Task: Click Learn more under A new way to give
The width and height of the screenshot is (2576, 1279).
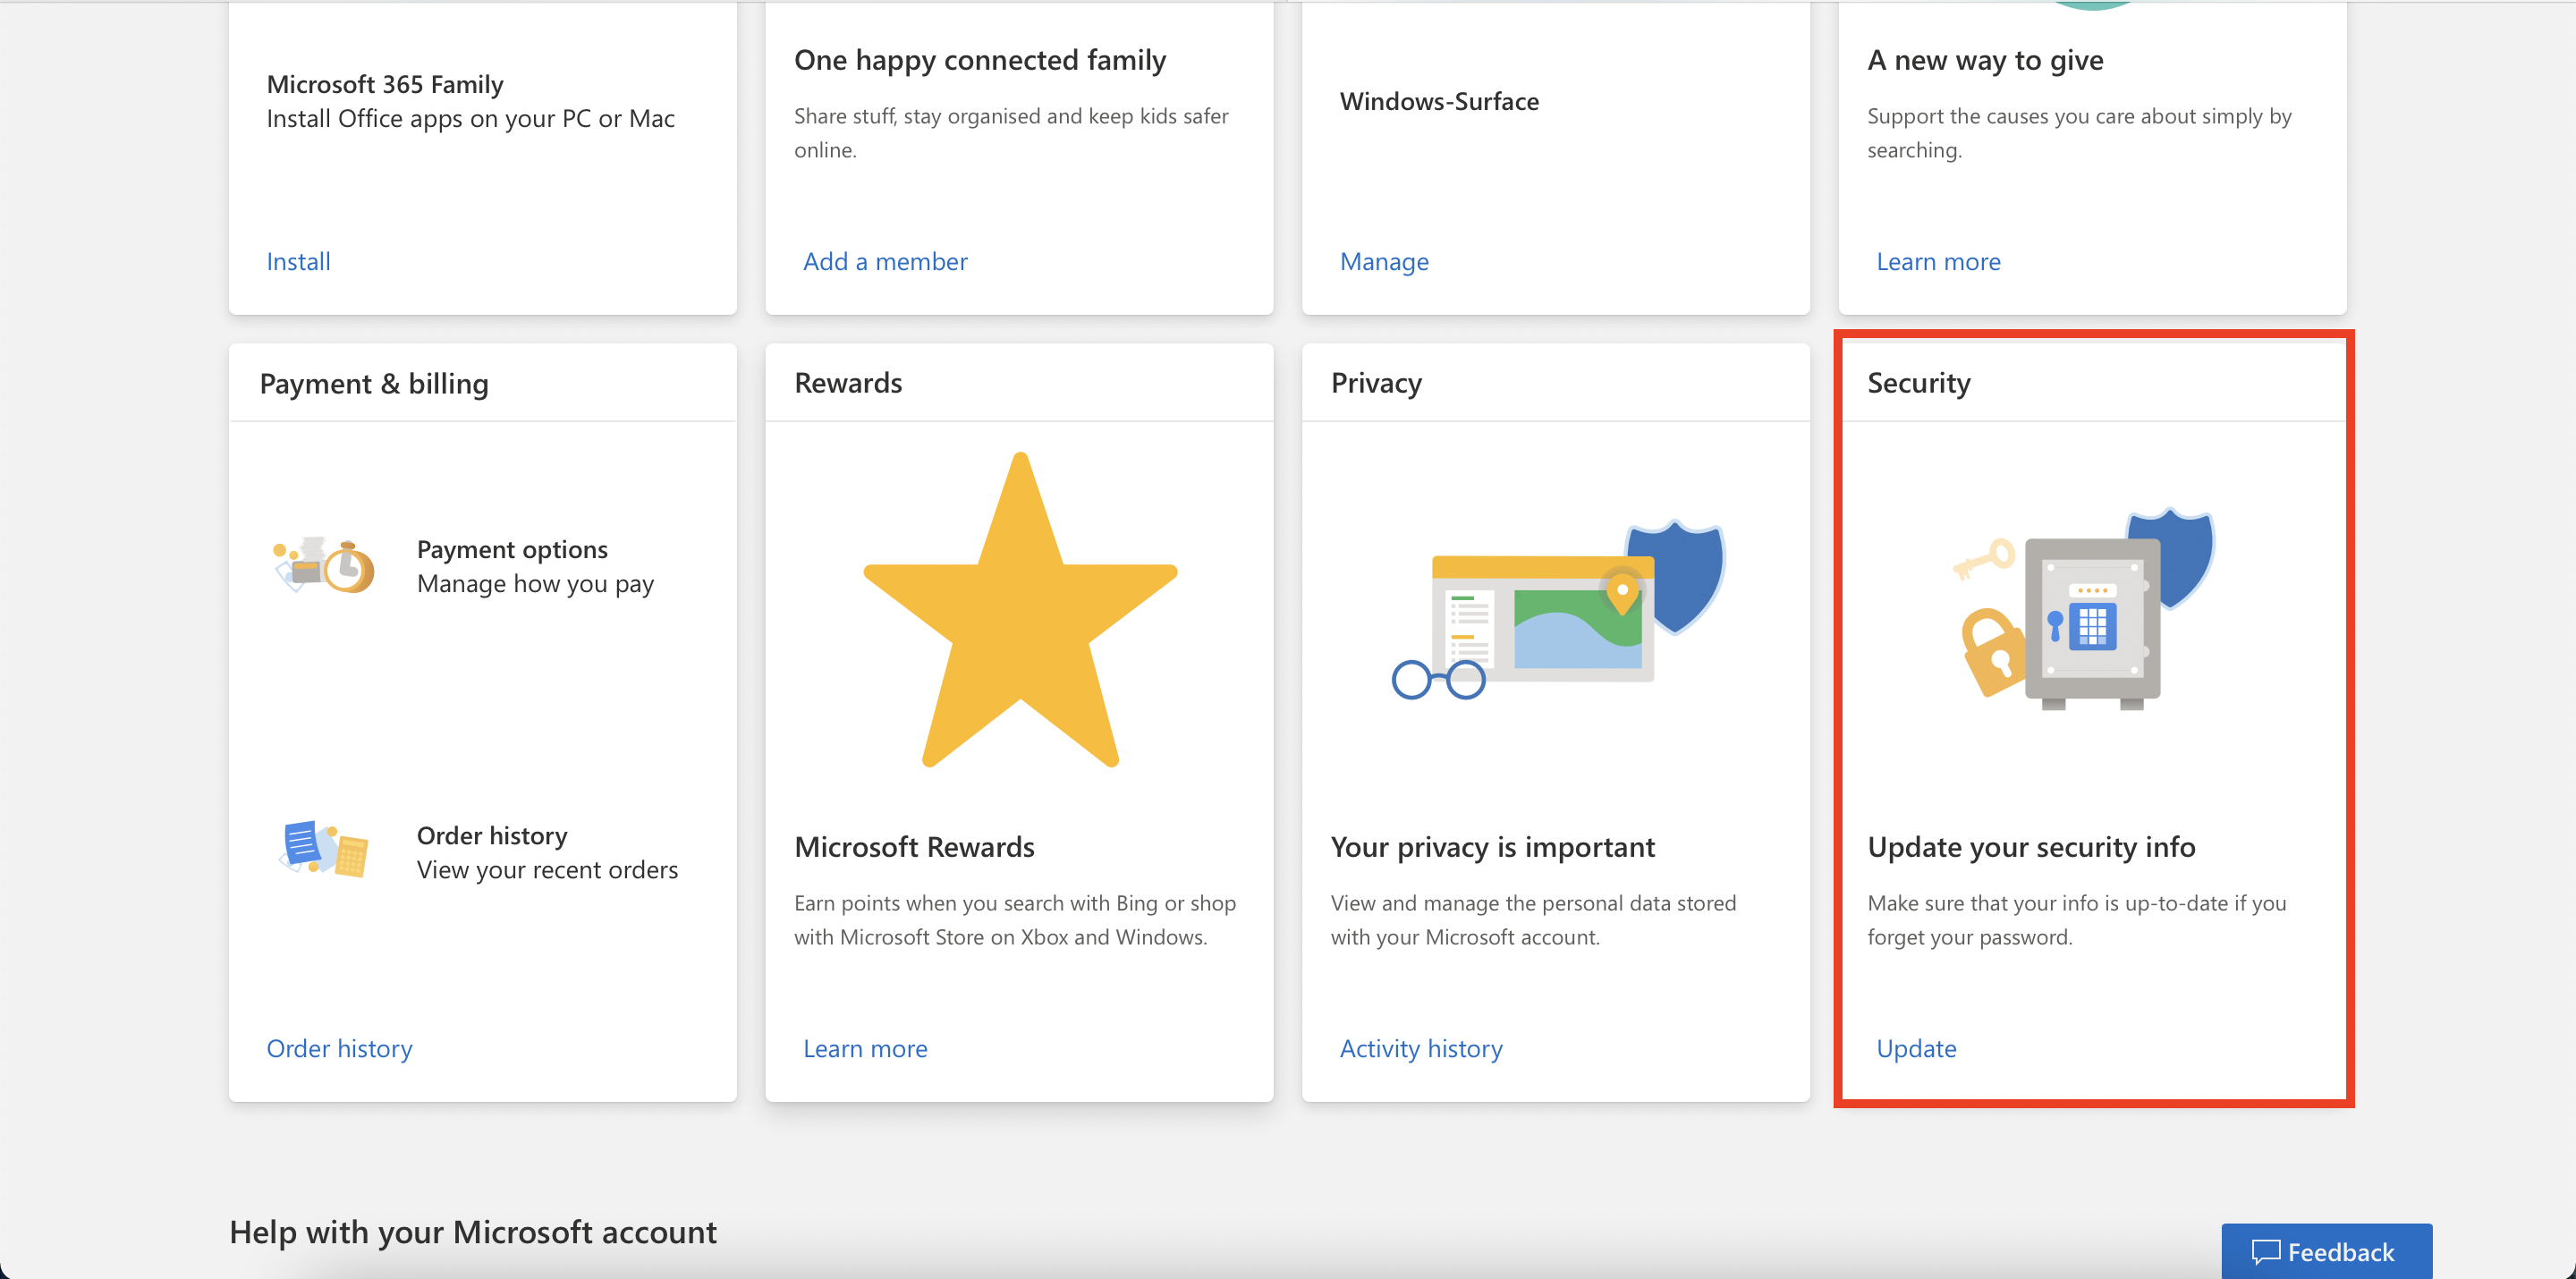Action: click(x=1938, y=261)
